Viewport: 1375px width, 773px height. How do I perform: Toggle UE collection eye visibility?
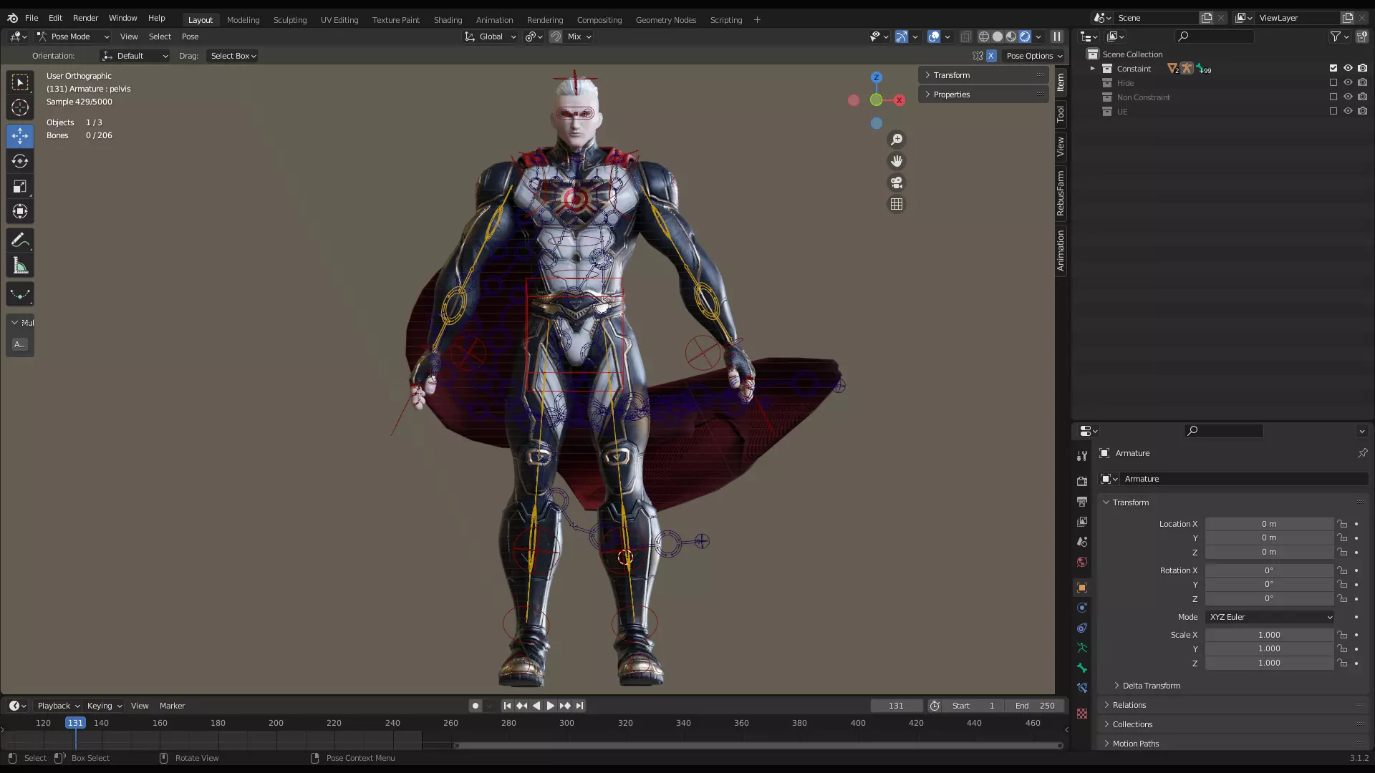[x=1348, y=111]
